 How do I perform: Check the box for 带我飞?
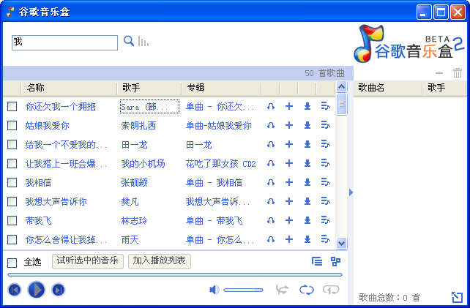click(12, 220)
